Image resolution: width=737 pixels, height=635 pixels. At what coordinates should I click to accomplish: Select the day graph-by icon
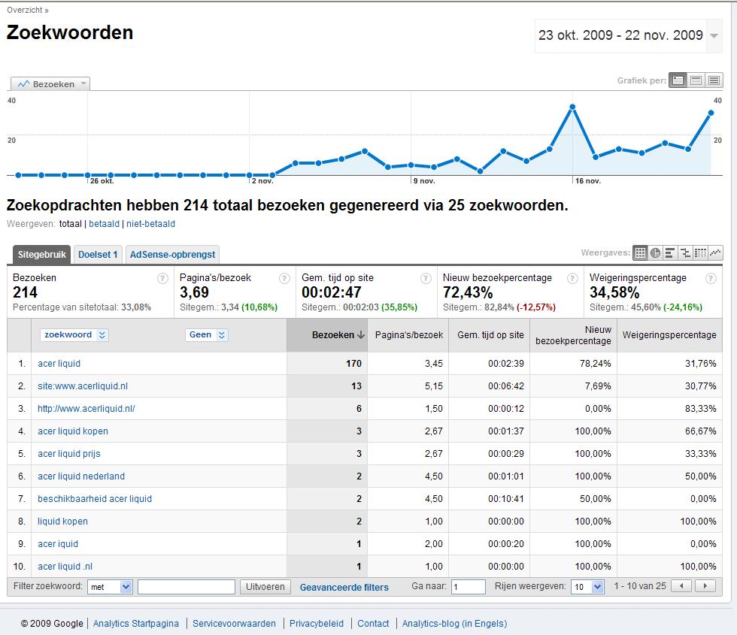(678, 80)
